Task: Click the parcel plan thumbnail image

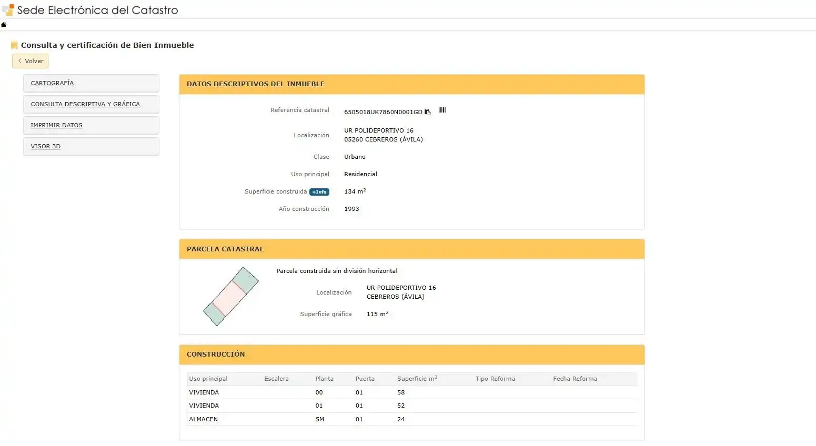Action: pos(231,297)
